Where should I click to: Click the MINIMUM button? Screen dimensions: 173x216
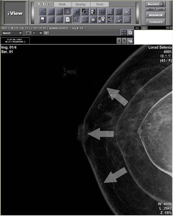coord(156,15)
